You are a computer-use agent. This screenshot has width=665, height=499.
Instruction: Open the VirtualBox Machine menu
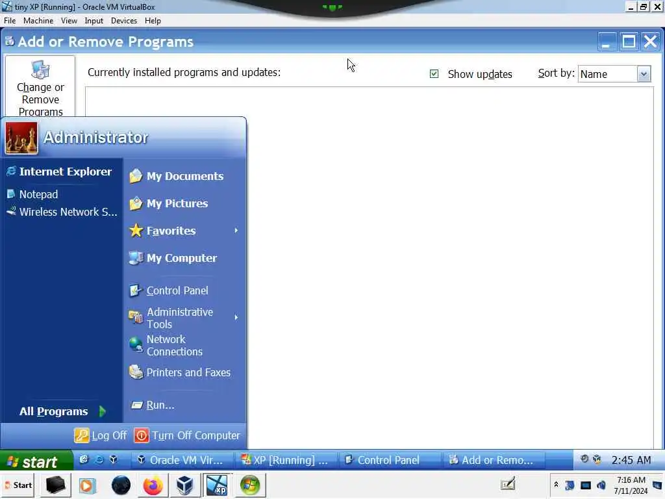38,21
